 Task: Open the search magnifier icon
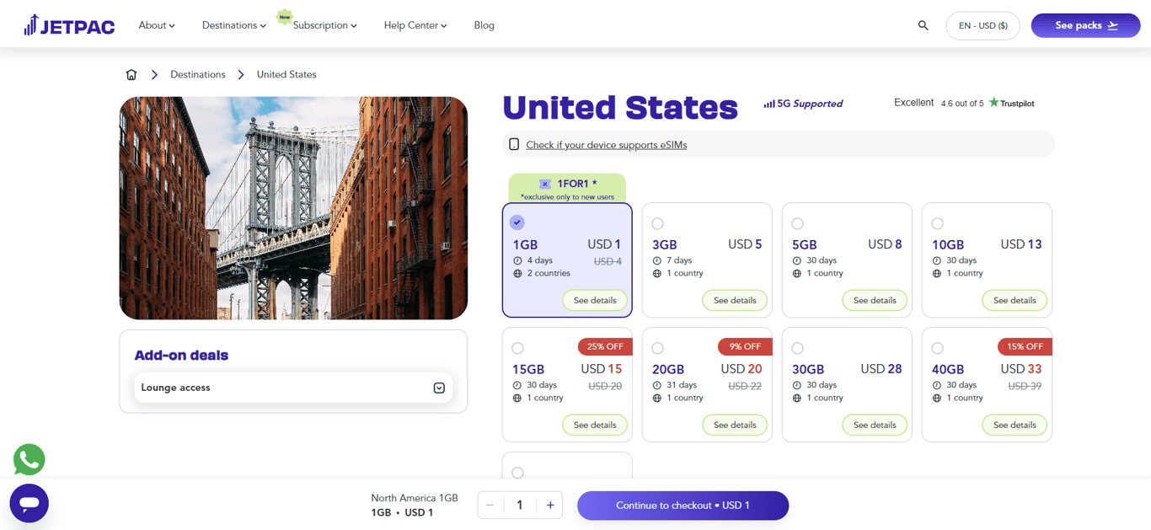(923, 25)
